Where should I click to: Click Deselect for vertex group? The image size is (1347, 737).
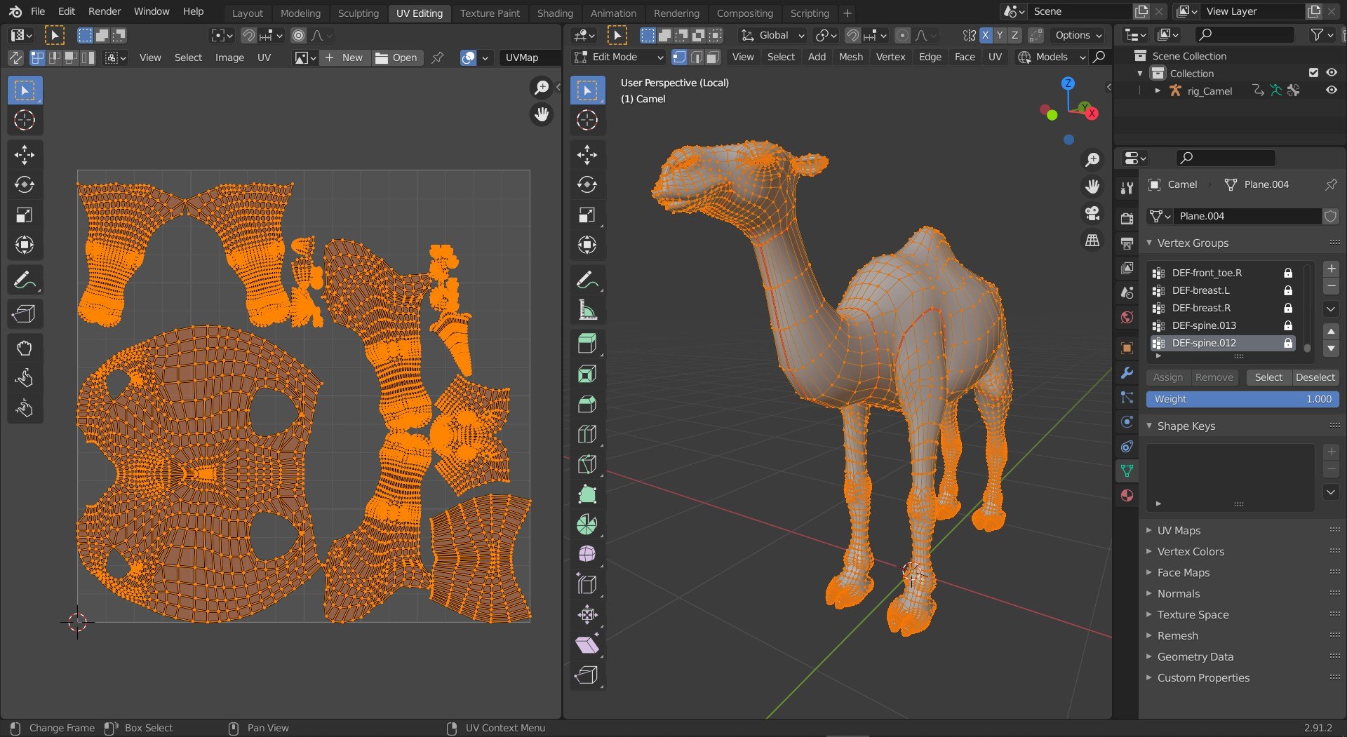pyautogui.click(x=1315, y=377)
